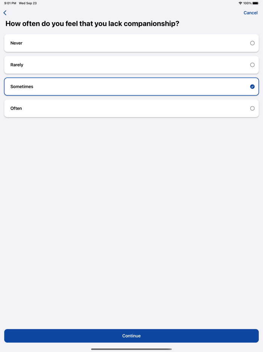The width and height of the screenshot is (263, 352).
Task: Select the Often radio button
Action: pos(252,108)
